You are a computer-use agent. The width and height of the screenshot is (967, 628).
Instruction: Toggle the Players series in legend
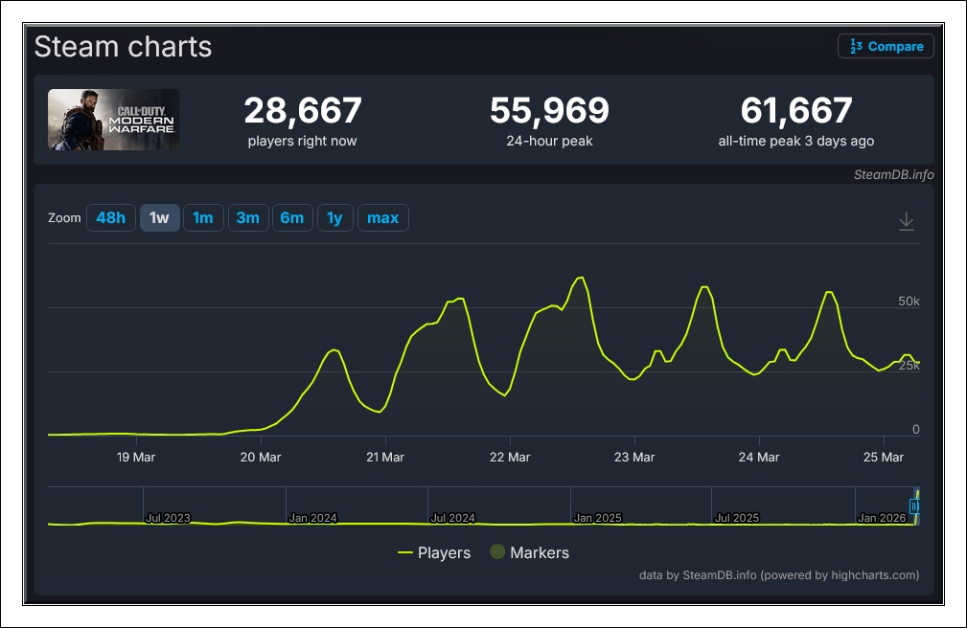434,552
